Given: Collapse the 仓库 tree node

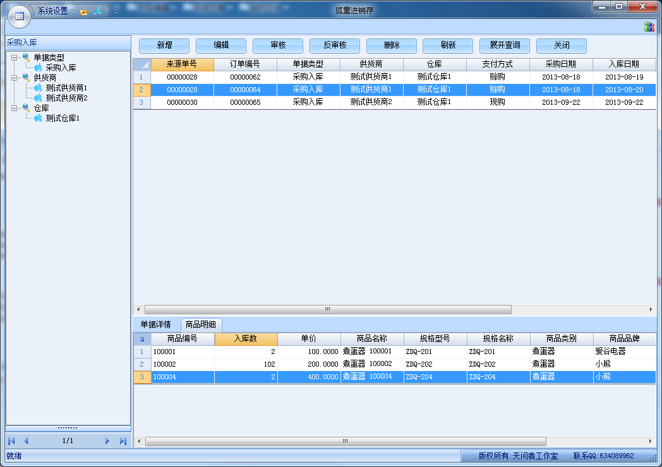Looking at the screenshot, I should point(14,109).
